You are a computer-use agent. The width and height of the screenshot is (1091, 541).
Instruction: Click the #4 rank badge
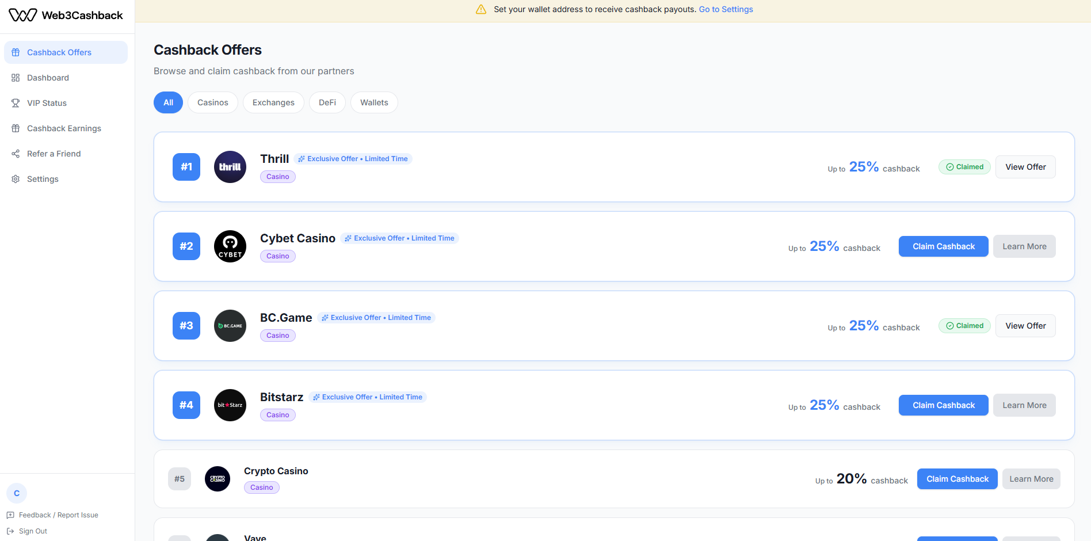point(186,405)
